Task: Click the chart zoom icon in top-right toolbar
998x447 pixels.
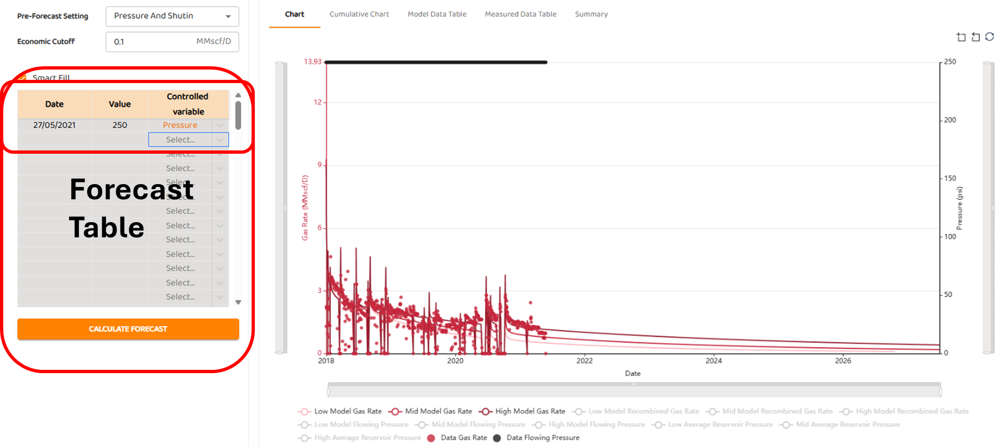Action: (x=961, y=37)
